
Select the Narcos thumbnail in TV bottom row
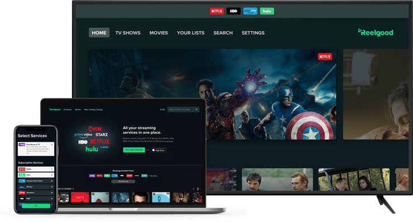[277, 180]
